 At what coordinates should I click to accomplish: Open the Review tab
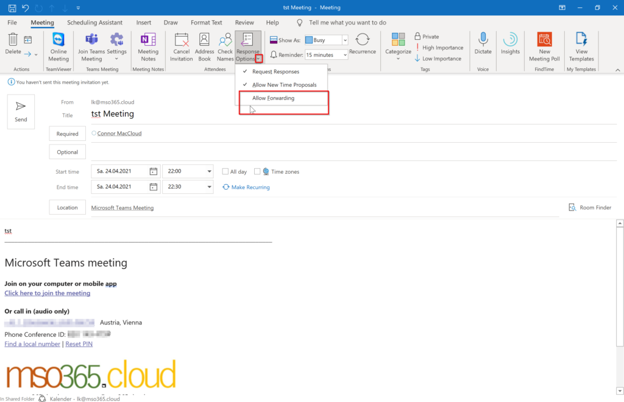tap(244, 23)
